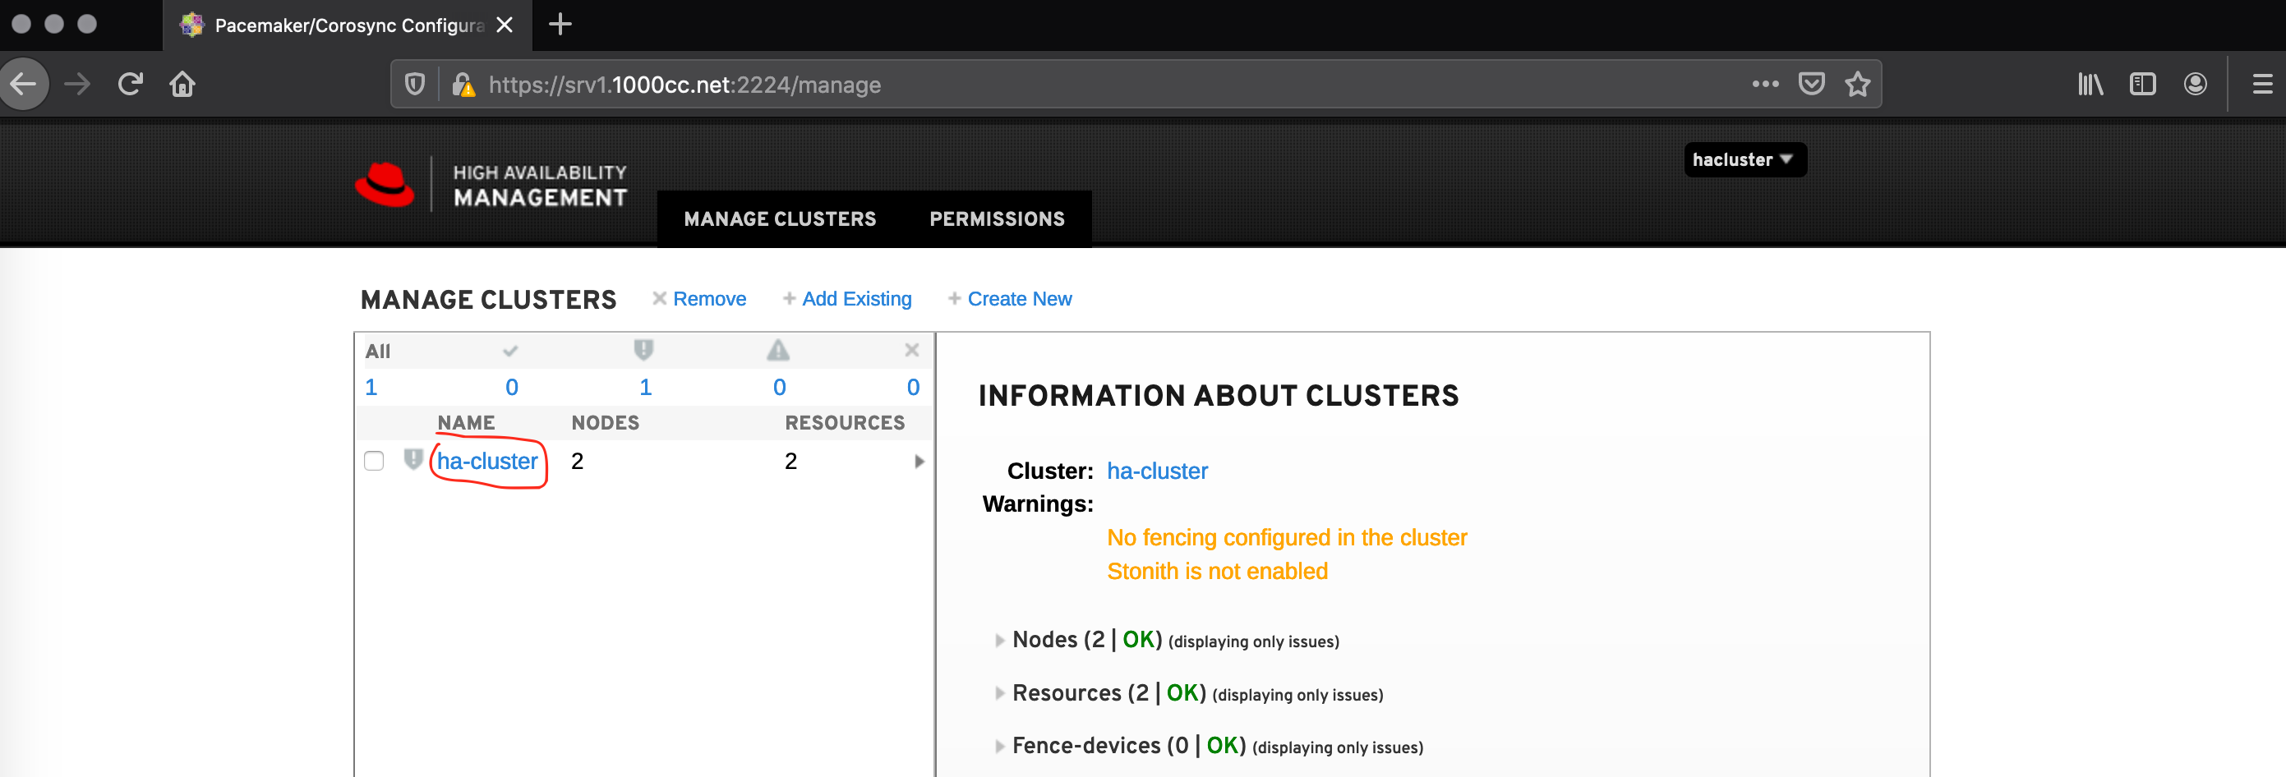Image resolution: width=2286 pixels, height=777 pixels.
Task: Bookmark this page with the star icon
Action: 1857,85
